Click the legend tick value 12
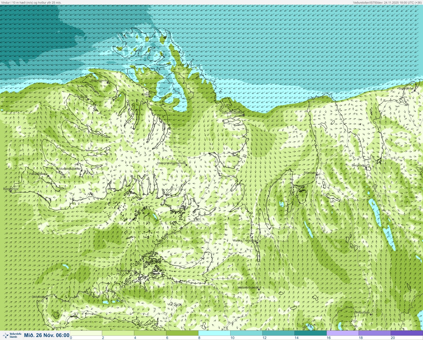Screen dimensions: 423x340 [x=264, y=338]
